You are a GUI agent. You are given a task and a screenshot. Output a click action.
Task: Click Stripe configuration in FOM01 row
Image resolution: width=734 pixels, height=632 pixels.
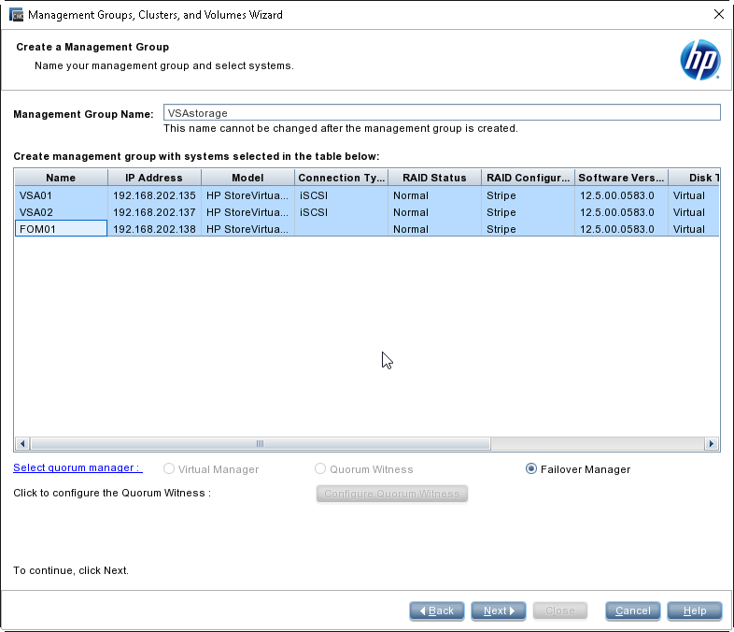coord(528,229)
